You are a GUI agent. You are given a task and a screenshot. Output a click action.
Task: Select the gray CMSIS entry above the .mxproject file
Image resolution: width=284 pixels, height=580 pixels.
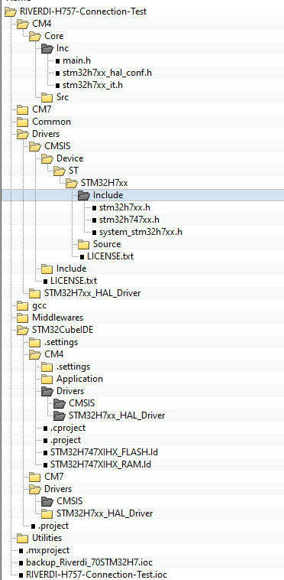(69, 501)
